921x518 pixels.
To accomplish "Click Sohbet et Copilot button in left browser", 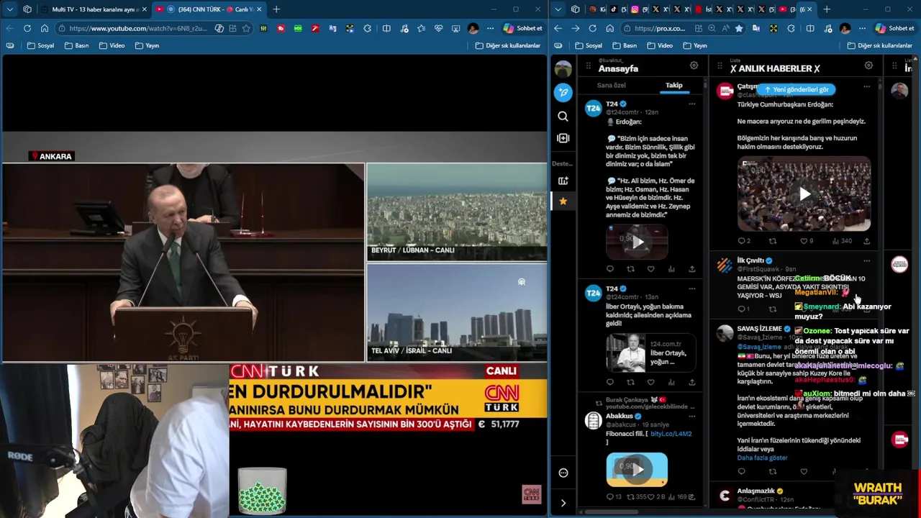I will [522, 28].
